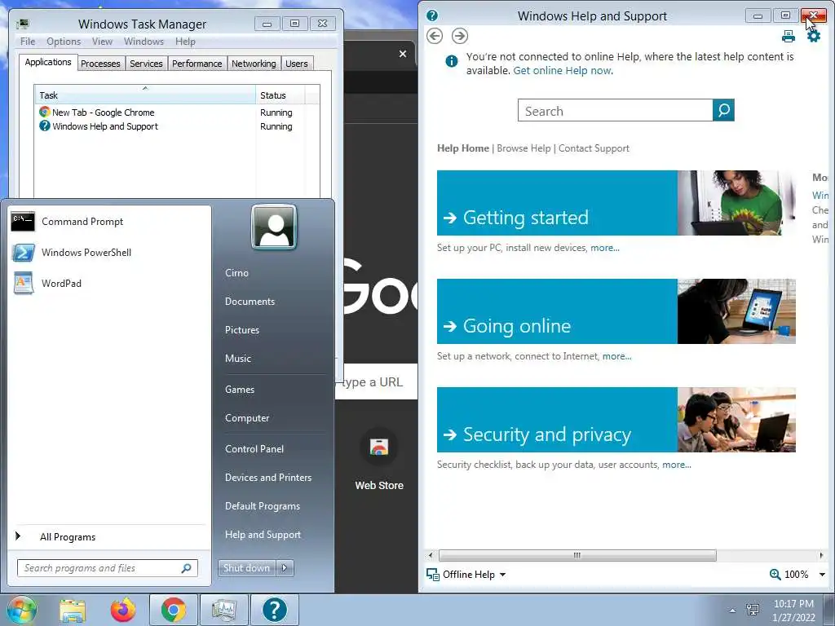Click the user account picture in Start menu
The width and height of the screenshot is (835, 626).
(x=274, y=227)
